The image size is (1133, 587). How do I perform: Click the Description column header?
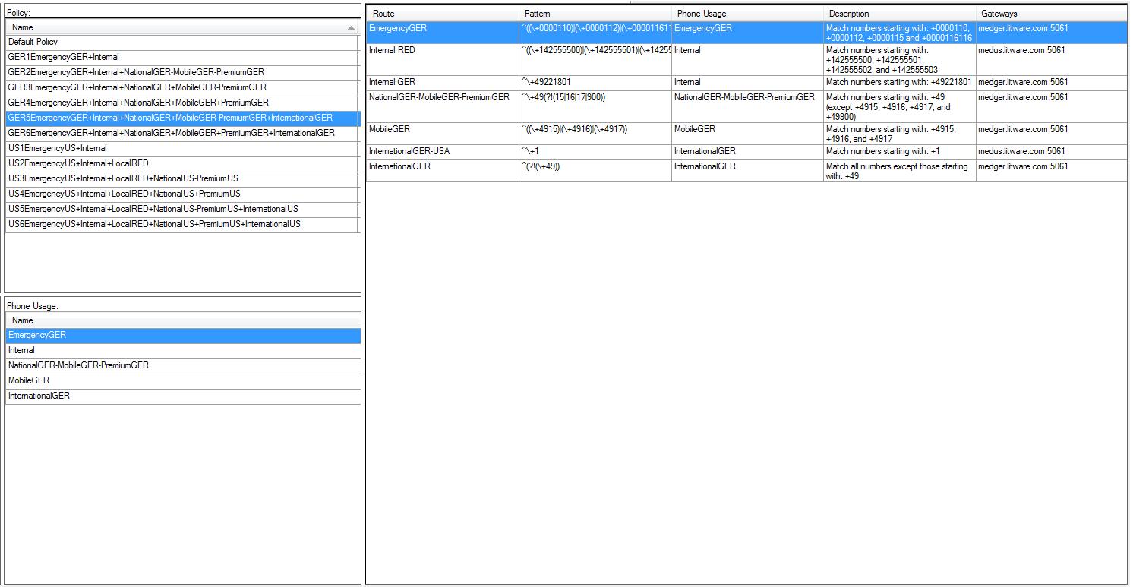(x=900, y=14)
